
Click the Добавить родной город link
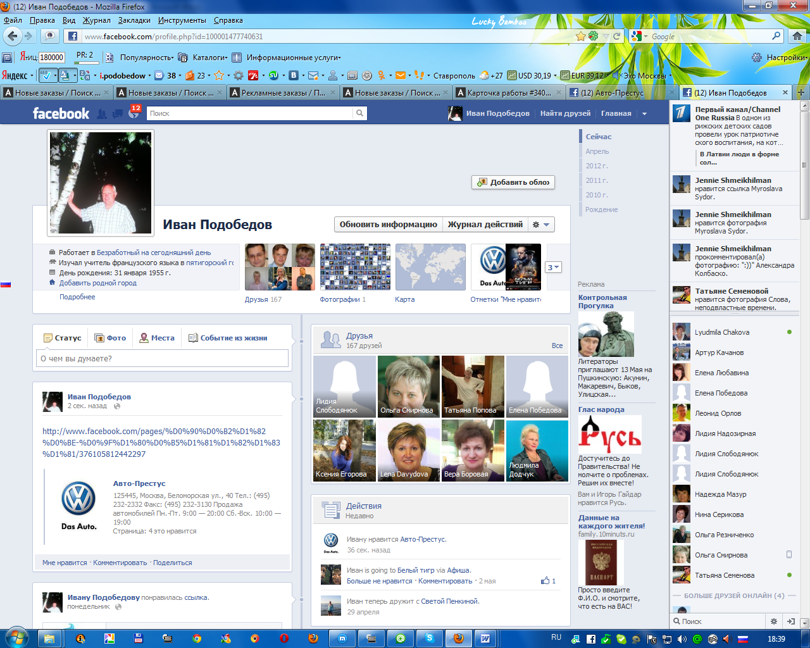click(97, 283)
